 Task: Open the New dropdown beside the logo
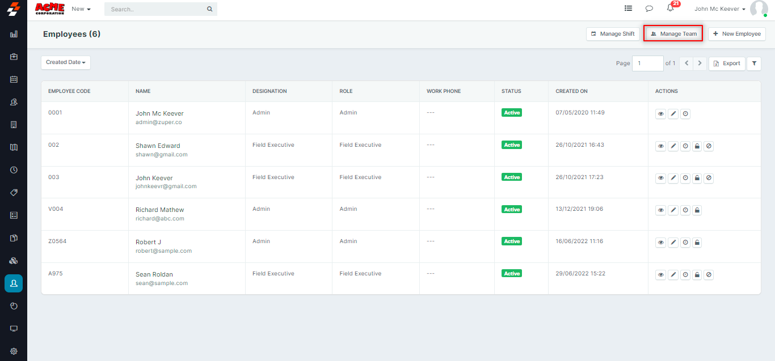click(81, 9)
